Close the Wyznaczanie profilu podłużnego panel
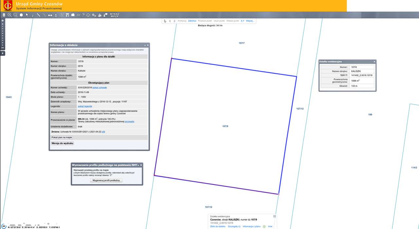Screen dimensions: 419x229 [x=141, y=165]
